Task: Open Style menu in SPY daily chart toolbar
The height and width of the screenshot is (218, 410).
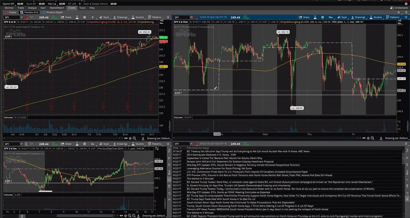Action: (x=104, y=17)
